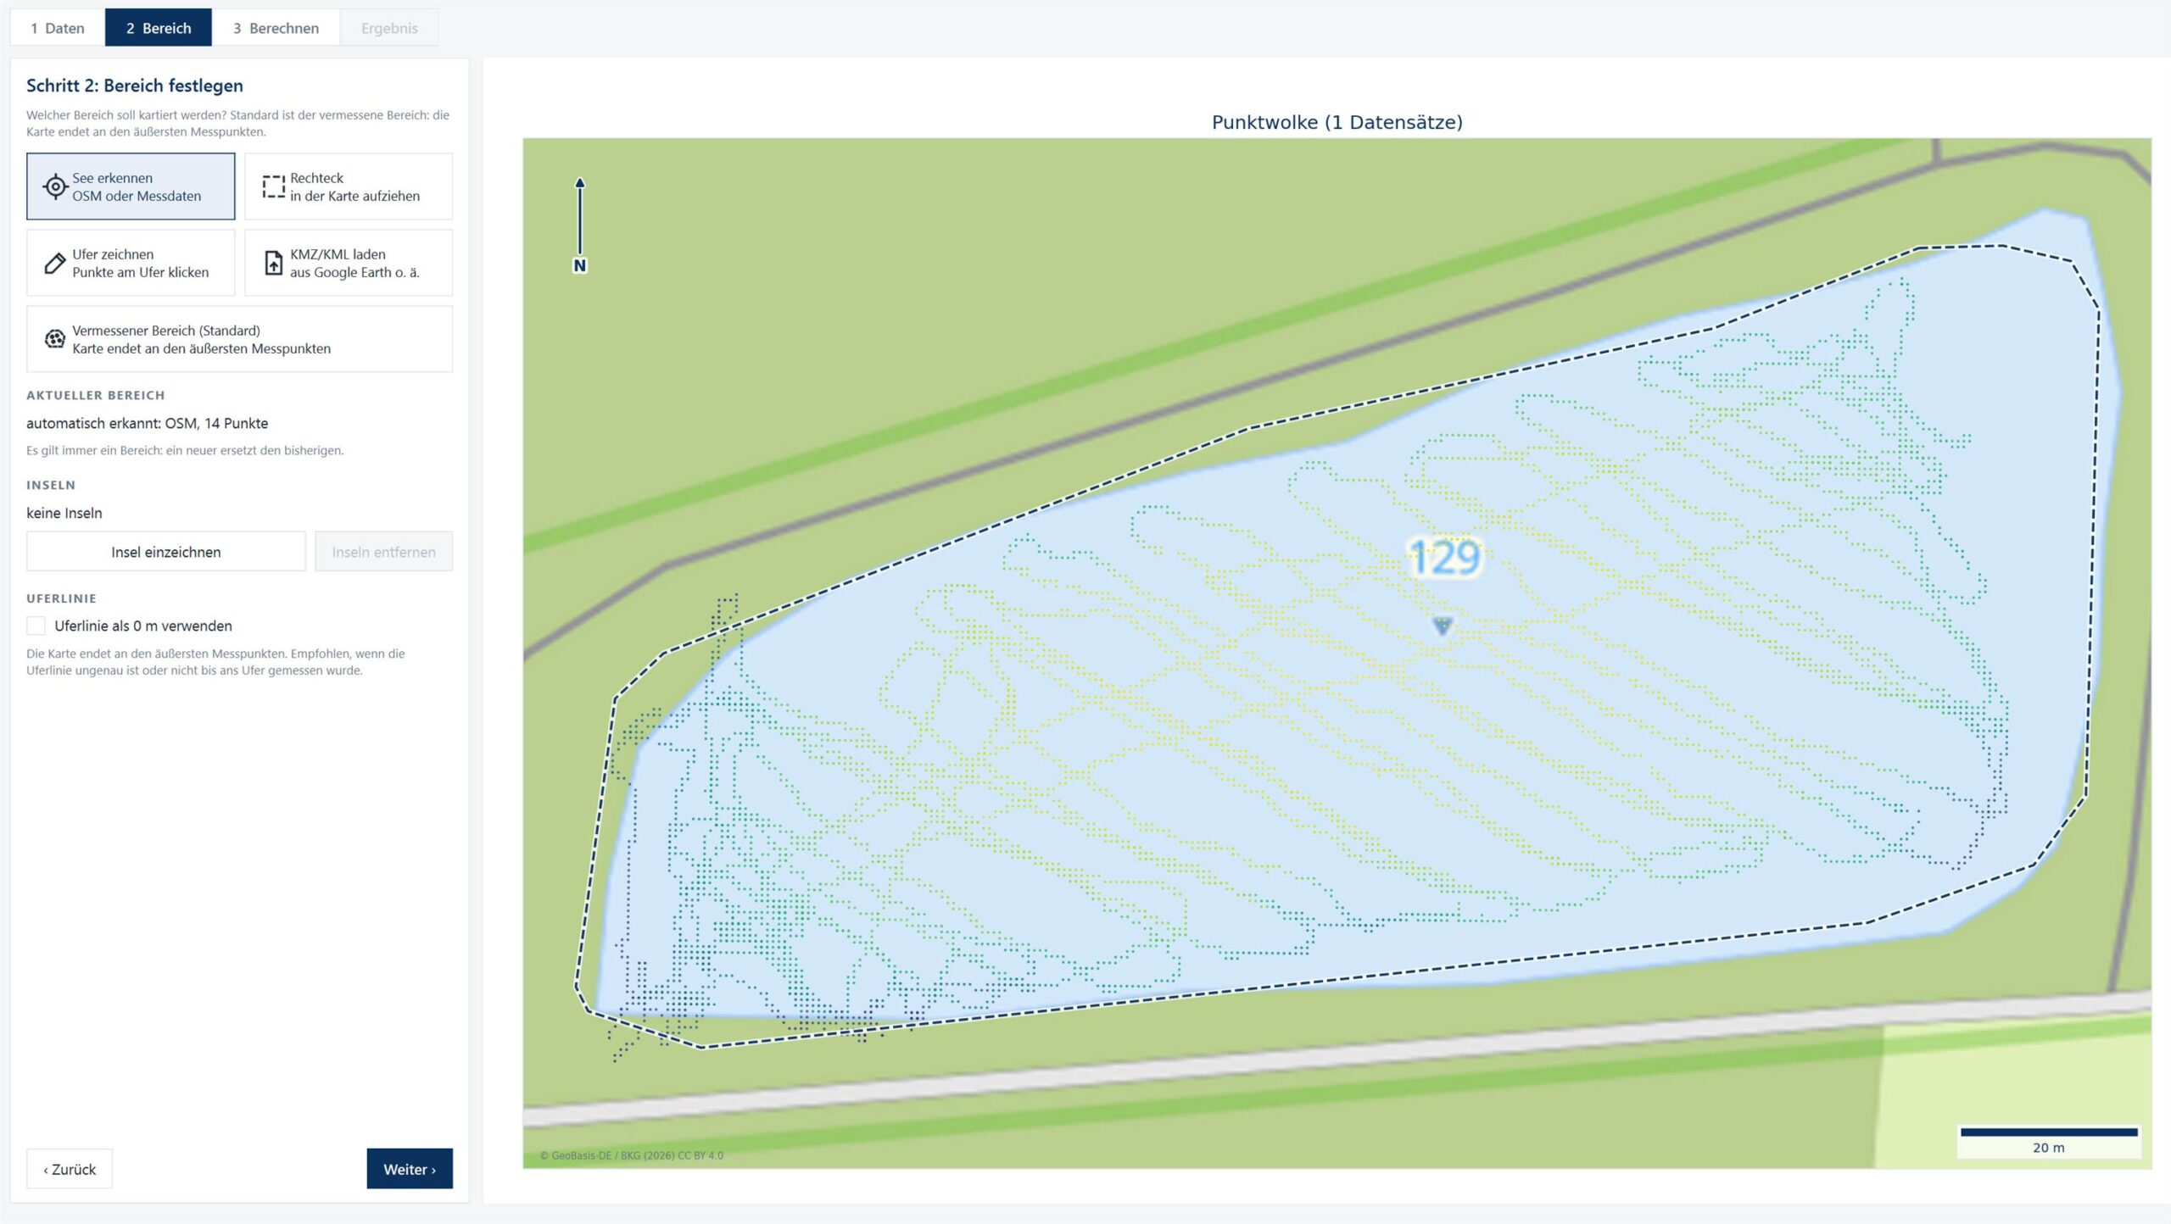Click the 20 m scale bar
The width and height of the screenshot is (2171, 1224).
(2049, 1141)
